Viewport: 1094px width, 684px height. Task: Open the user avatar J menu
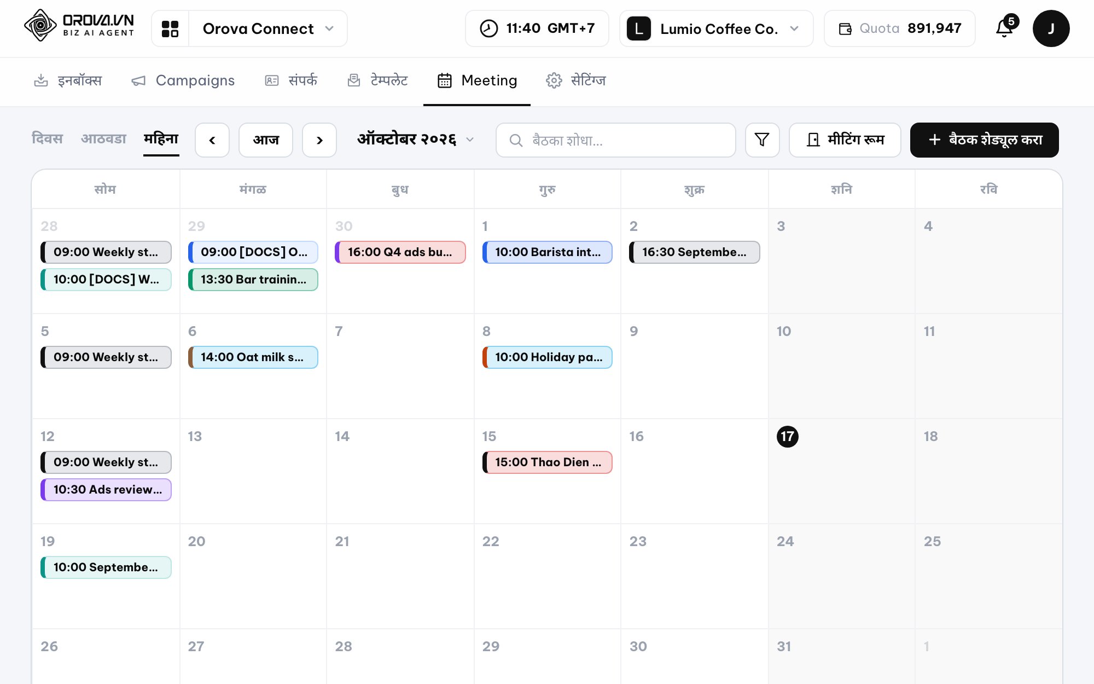[1051, 28]
